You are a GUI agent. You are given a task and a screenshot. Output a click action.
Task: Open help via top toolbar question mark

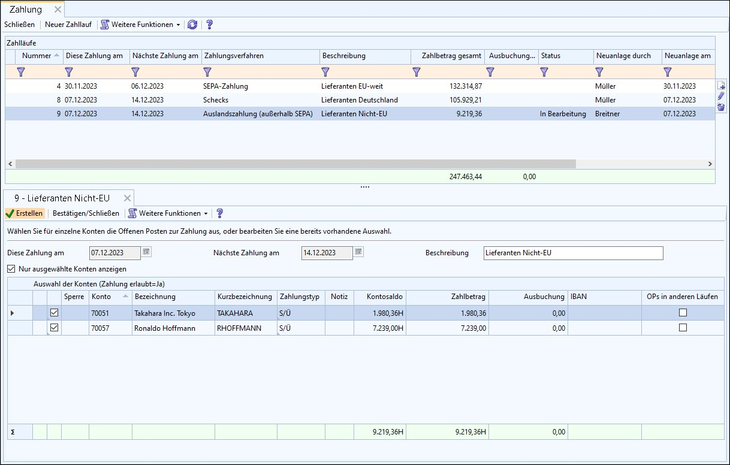[x=209, y=25]
